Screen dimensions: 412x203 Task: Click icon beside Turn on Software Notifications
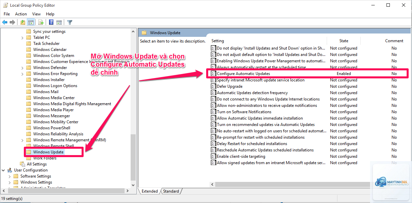tap(213, 112)
